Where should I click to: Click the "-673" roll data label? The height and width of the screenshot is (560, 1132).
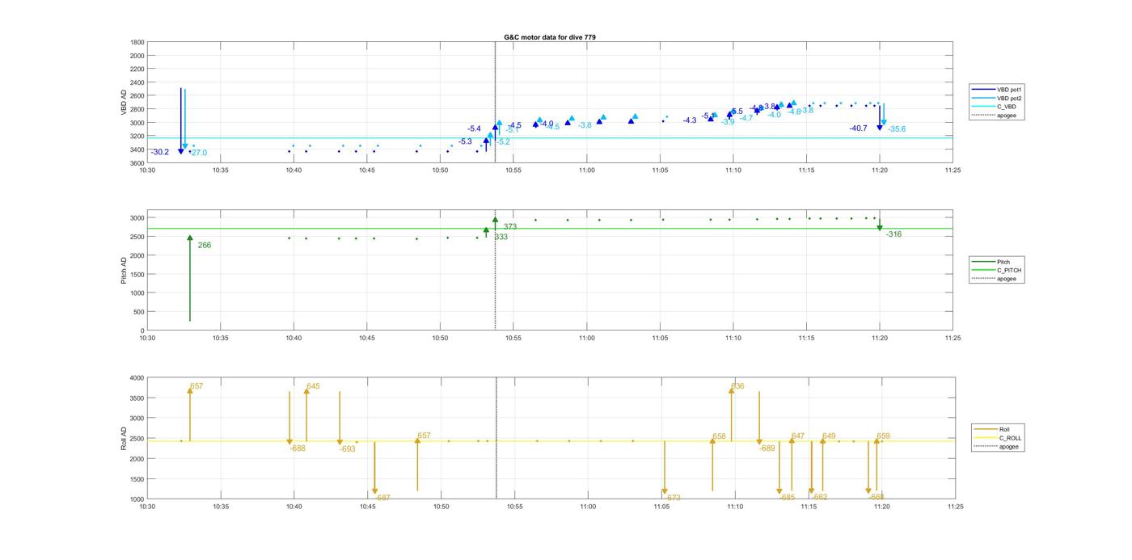[672, 498]
